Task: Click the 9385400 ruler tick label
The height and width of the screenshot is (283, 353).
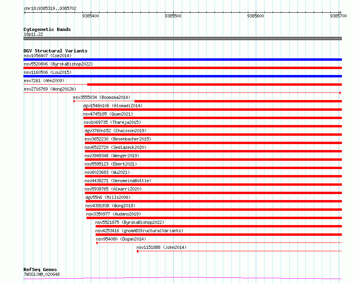Action: 90,16
